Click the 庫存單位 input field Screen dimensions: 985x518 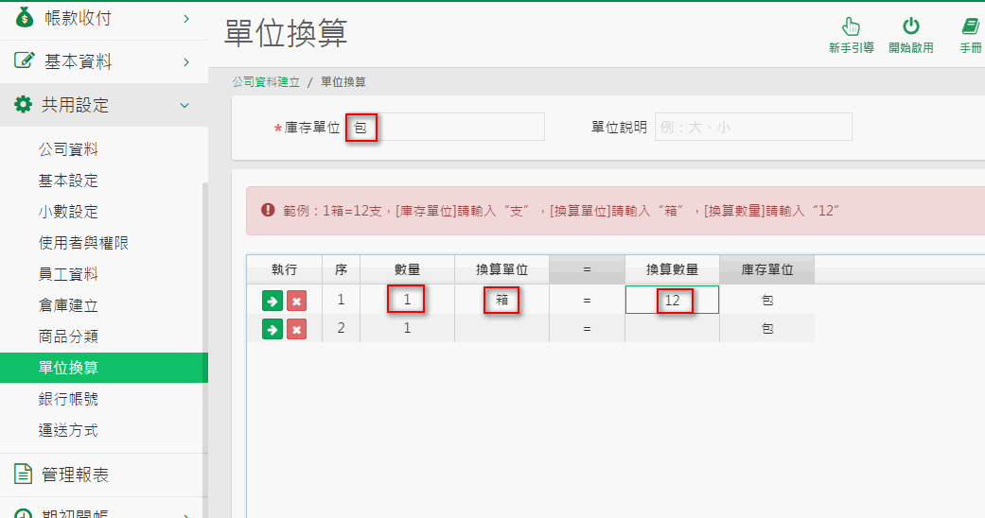pyautogui.click(x=446, y=128)
